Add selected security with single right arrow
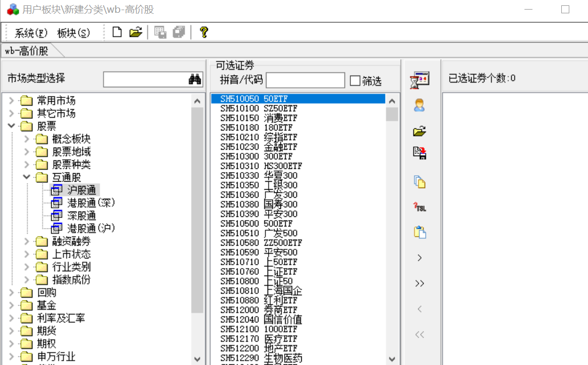Screen dimensions: 588x365 pyautogui.click(x=419, y=258)
